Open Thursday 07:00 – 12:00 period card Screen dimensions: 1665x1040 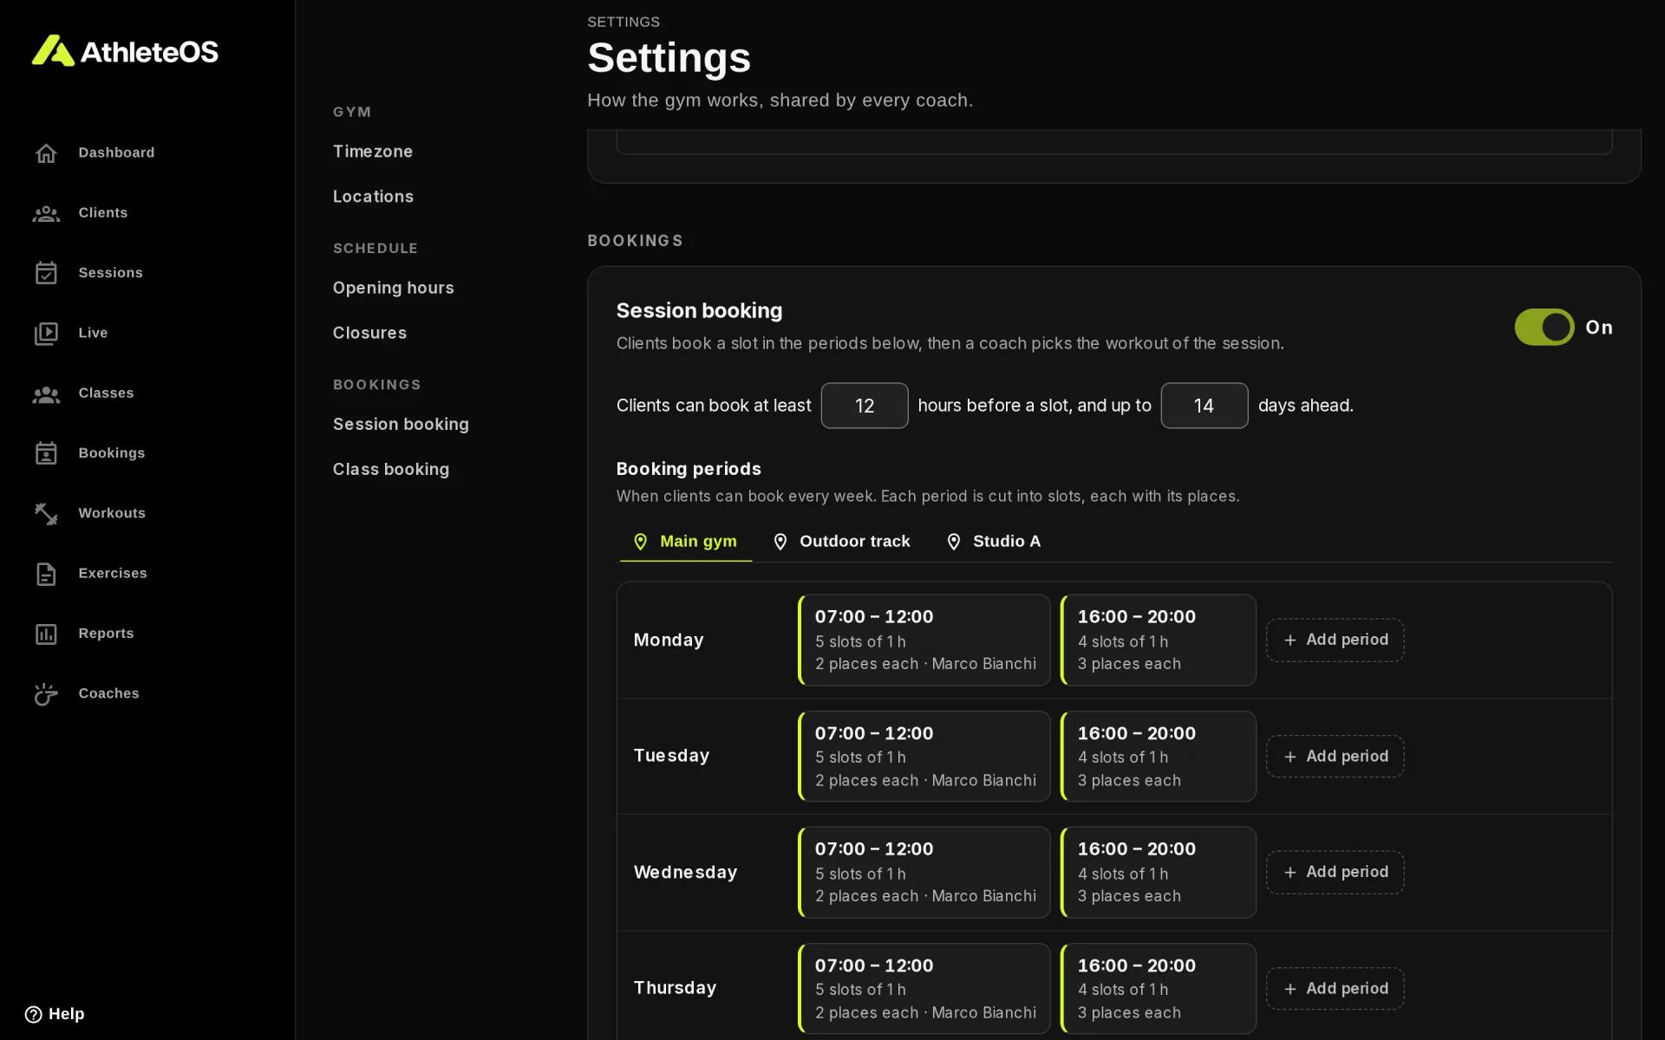click(924, 989)
